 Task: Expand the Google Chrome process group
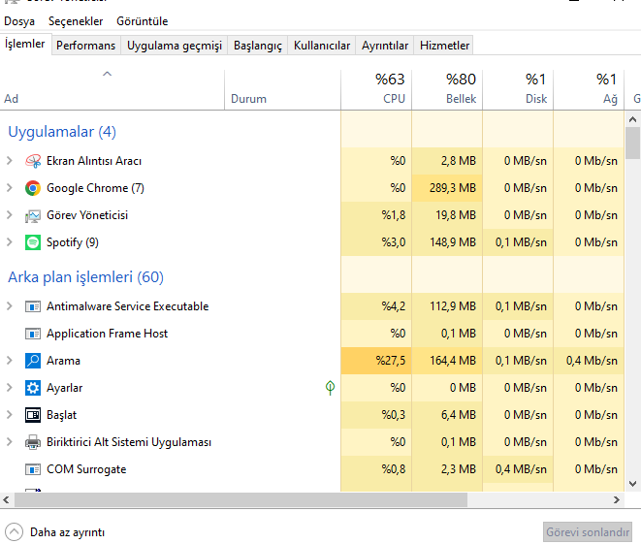coord(10,188)
